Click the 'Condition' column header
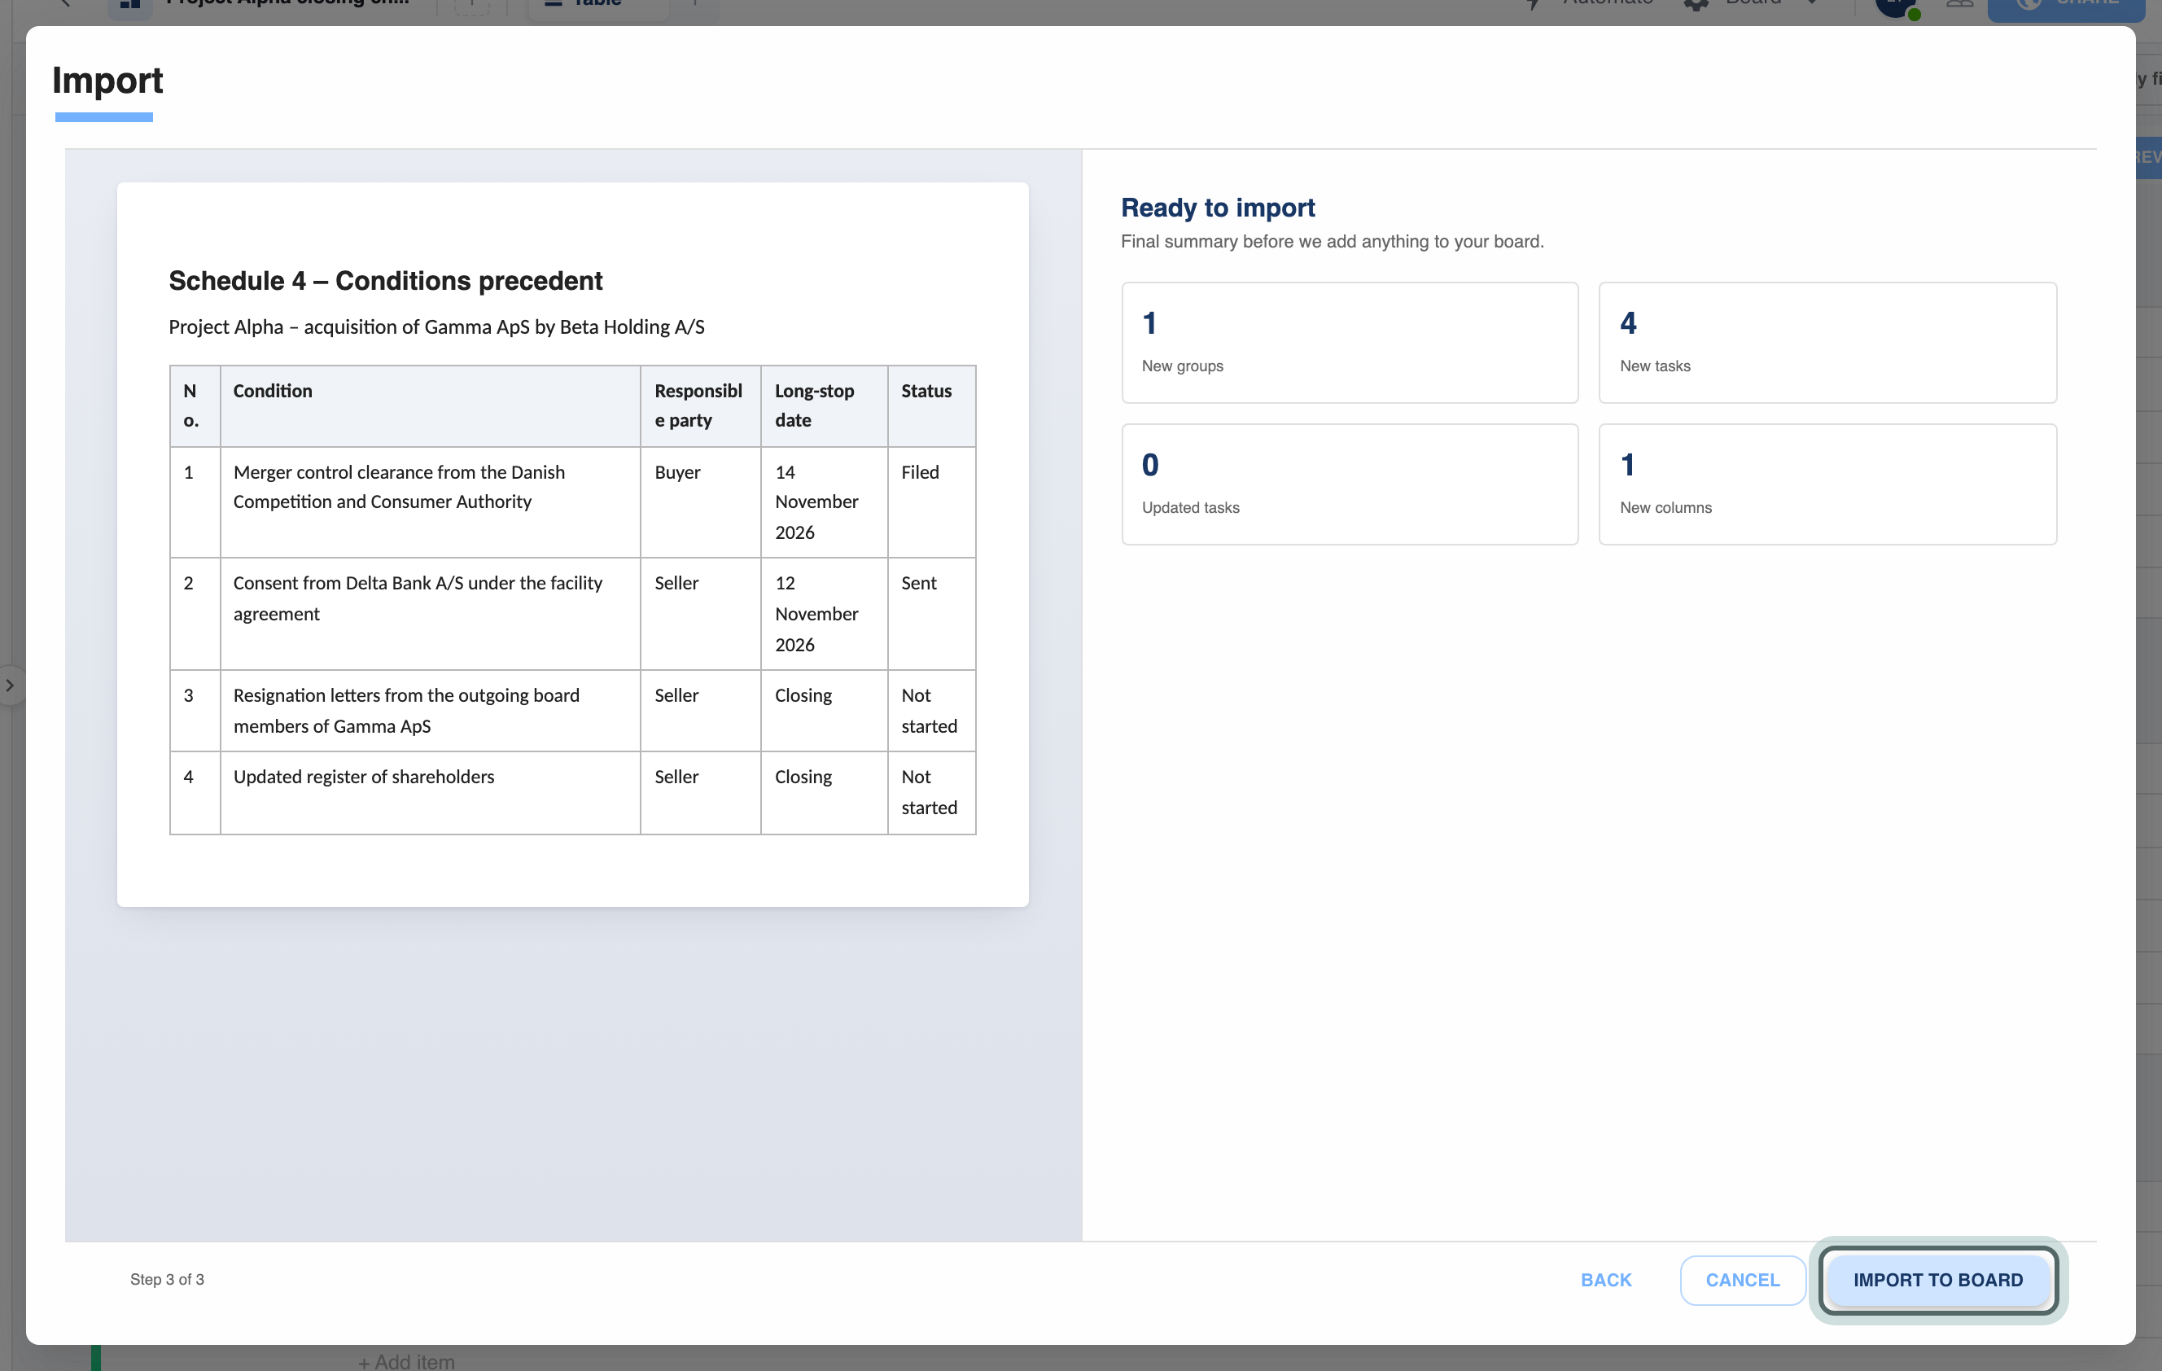Viewport: 2162px width, 1371px height. click(430, 405)
